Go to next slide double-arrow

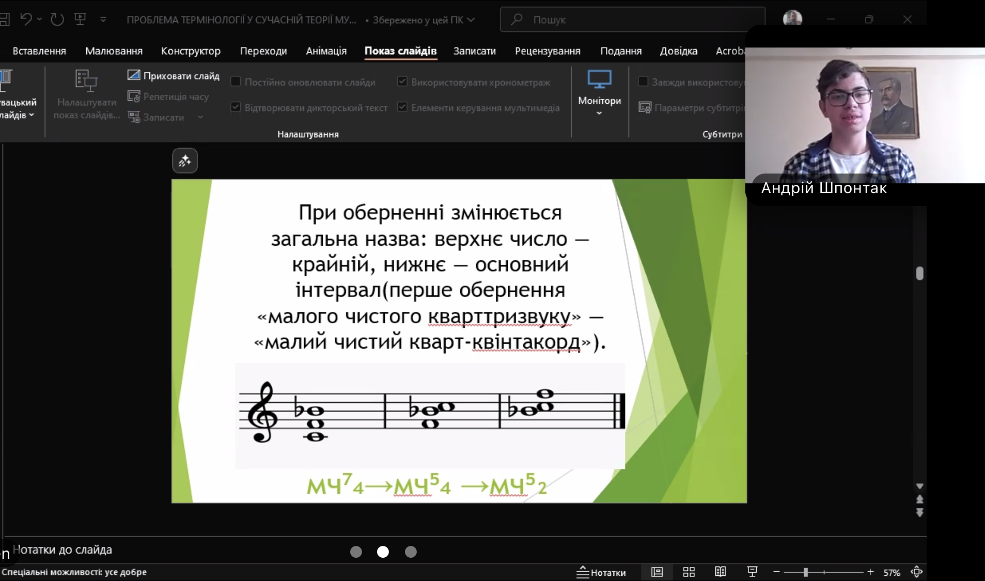[x=919, y=512]
